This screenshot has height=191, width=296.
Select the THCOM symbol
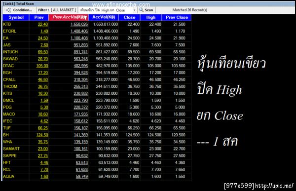10,86
